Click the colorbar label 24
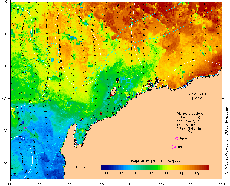The width and height of the screenshot is (230, 186). pyautogui.click(x=136, y=174)
